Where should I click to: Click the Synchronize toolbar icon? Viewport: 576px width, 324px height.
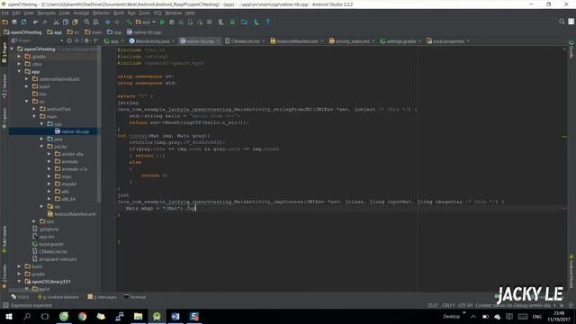point(23,22)
